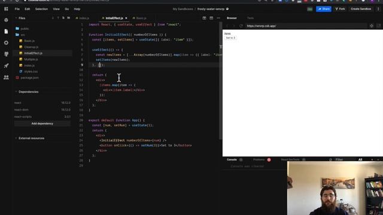Click the Fork button
Image resolution: width=383 pixels, height=215 pixels.
pyautogui.click(x=340, y=9)
